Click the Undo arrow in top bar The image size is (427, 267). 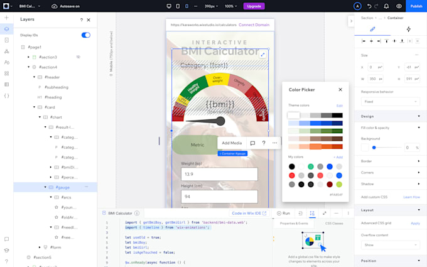[x=369, y=6]
